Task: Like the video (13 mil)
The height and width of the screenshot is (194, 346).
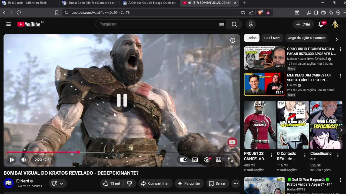Action: (111, 183)
